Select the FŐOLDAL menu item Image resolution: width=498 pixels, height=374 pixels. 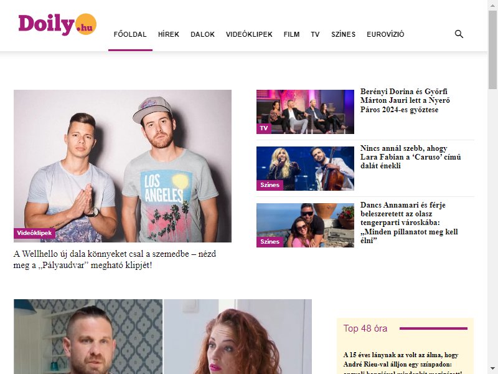coord(130,34)
